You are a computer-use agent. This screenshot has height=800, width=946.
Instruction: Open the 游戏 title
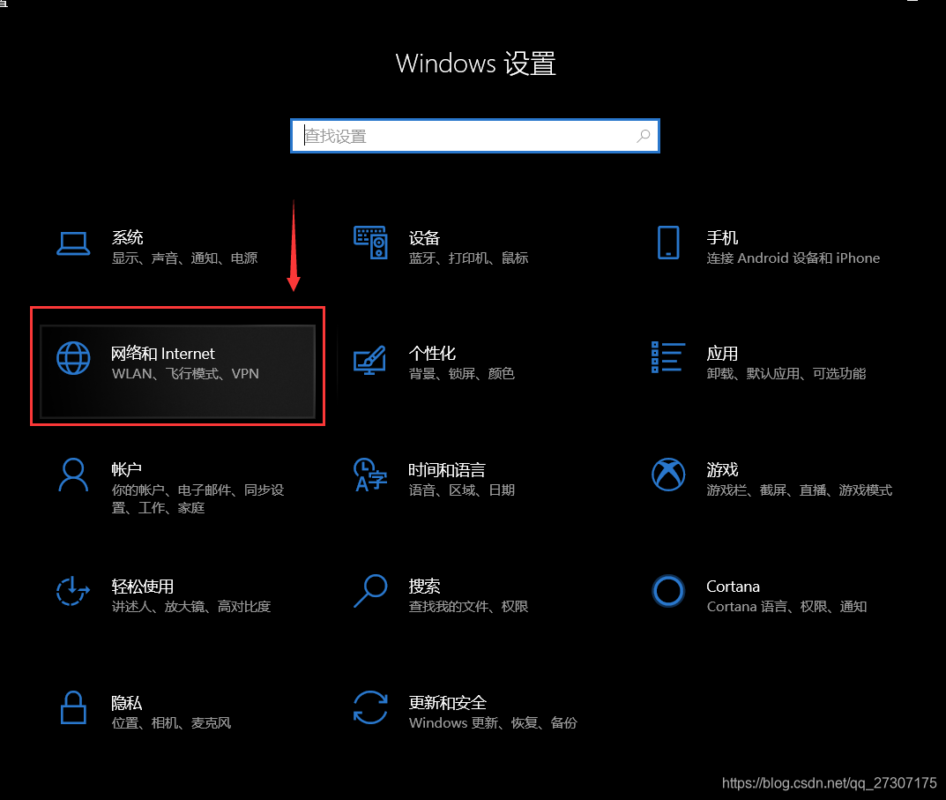click(722, 470)
